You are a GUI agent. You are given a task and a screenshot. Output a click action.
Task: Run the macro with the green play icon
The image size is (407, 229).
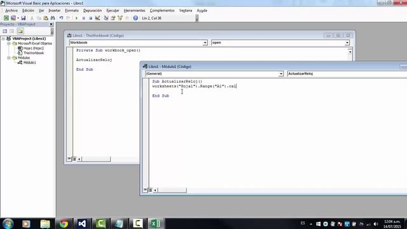point(76,18)
